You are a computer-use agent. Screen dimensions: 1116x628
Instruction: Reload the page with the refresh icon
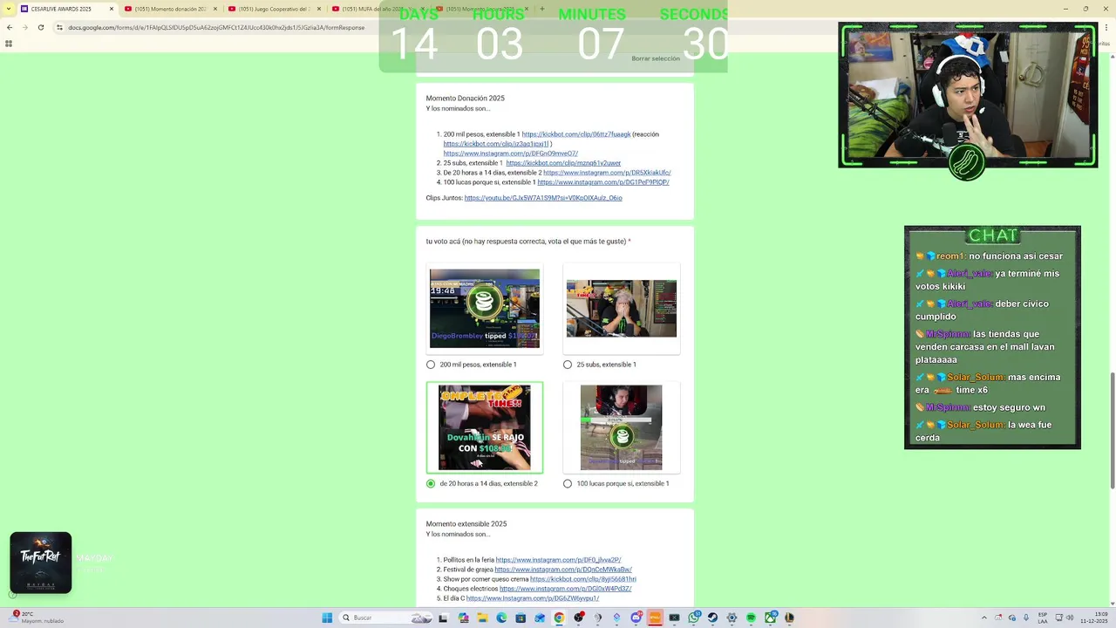(40, 27)
